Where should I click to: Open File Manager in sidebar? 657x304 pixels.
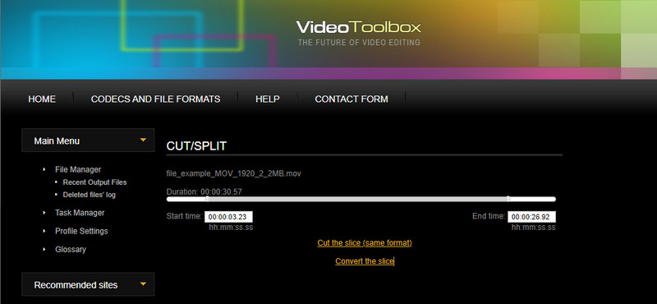coord(78,170)
